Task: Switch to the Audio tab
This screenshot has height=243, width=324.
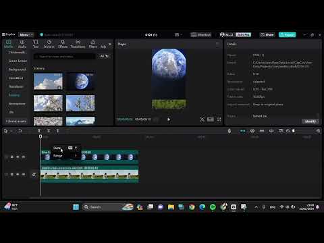Action: 22,44
